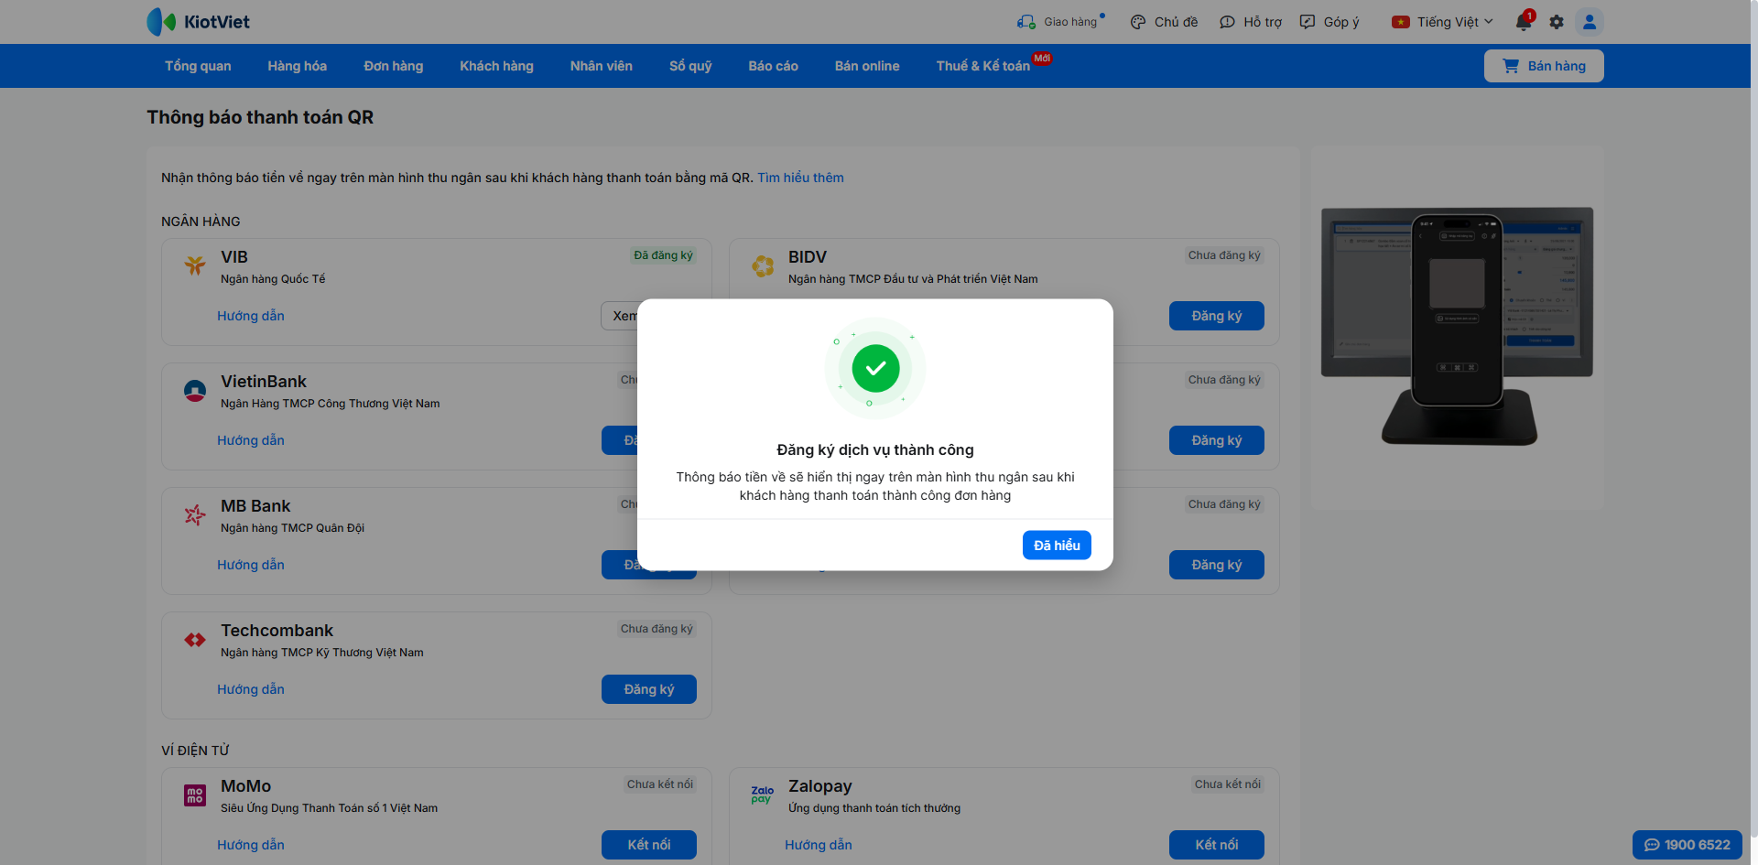Screen dimensions: 1758x865
Task: Open the Sổ quỹ menu
Action: [690, 66]
